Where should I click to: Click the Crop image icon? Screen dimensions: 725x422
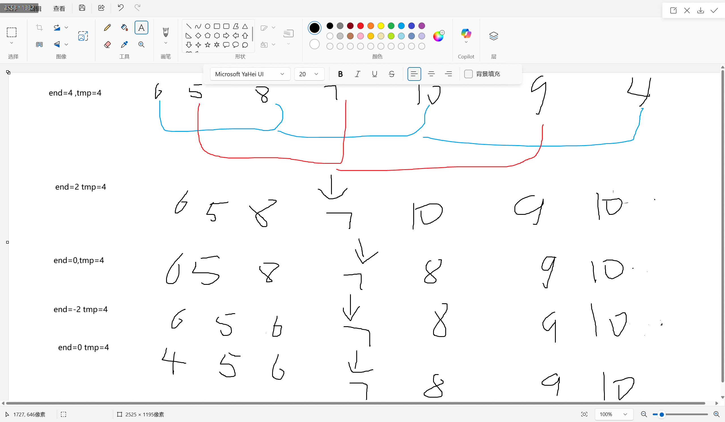pos(39,27)
